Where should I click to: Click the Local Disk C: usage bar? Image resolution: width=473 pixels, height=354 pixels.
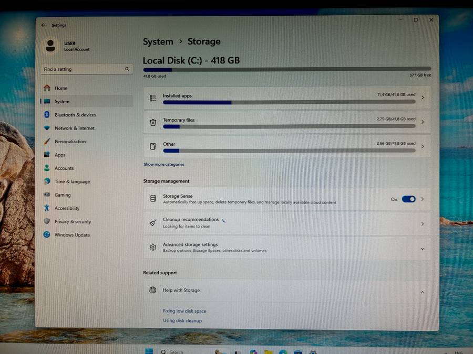(286, 69)
